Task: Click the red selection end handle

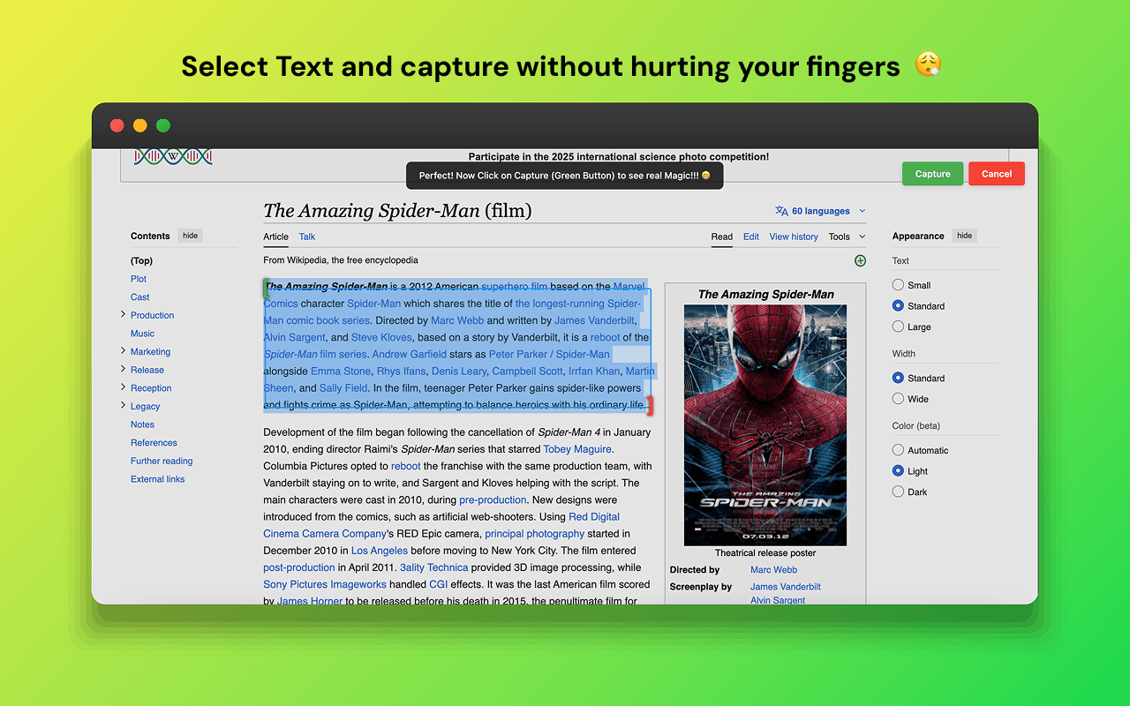Action: 650,406
